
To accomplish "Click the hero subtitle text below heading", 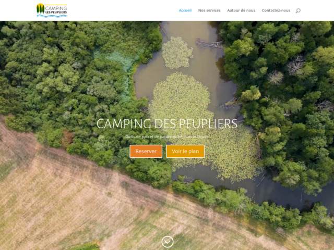I will click(167, 136).
